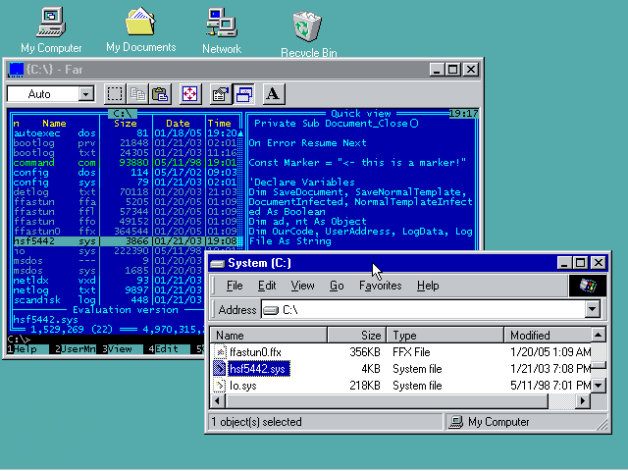Sort by the Type column header
Image resolution: width=628 pixels, height=471 pixels.
(x=445, y=336)
